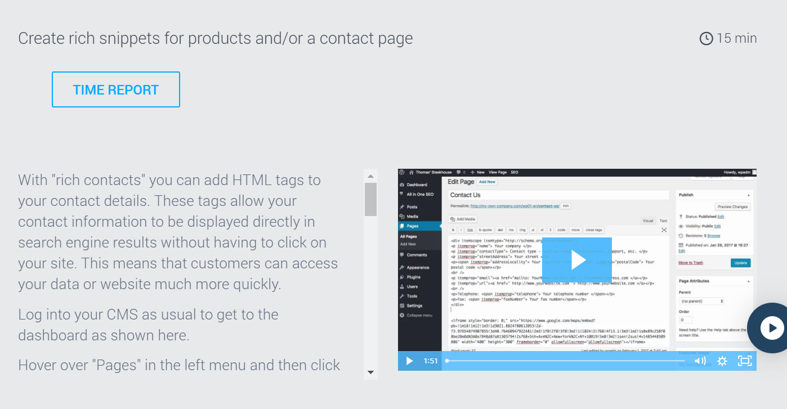Collapse the Page Attributes panel arrow
Screen dimensions: 787x409
point(748,281)
